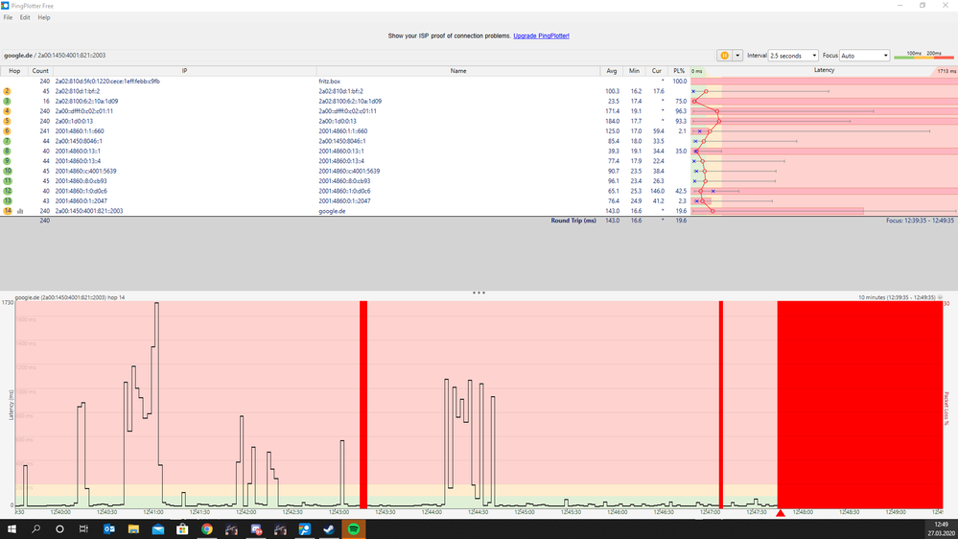958x539 pixels.
Task: Select hop 11 number badge
Action: (8, 181)
